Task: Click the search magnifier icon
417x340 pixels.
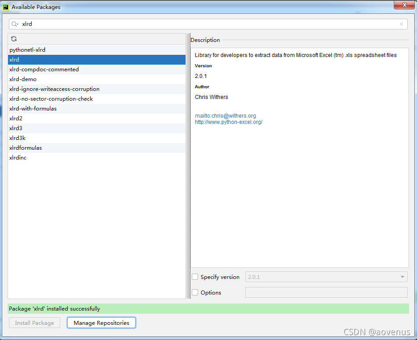Action: click(15, 24)
